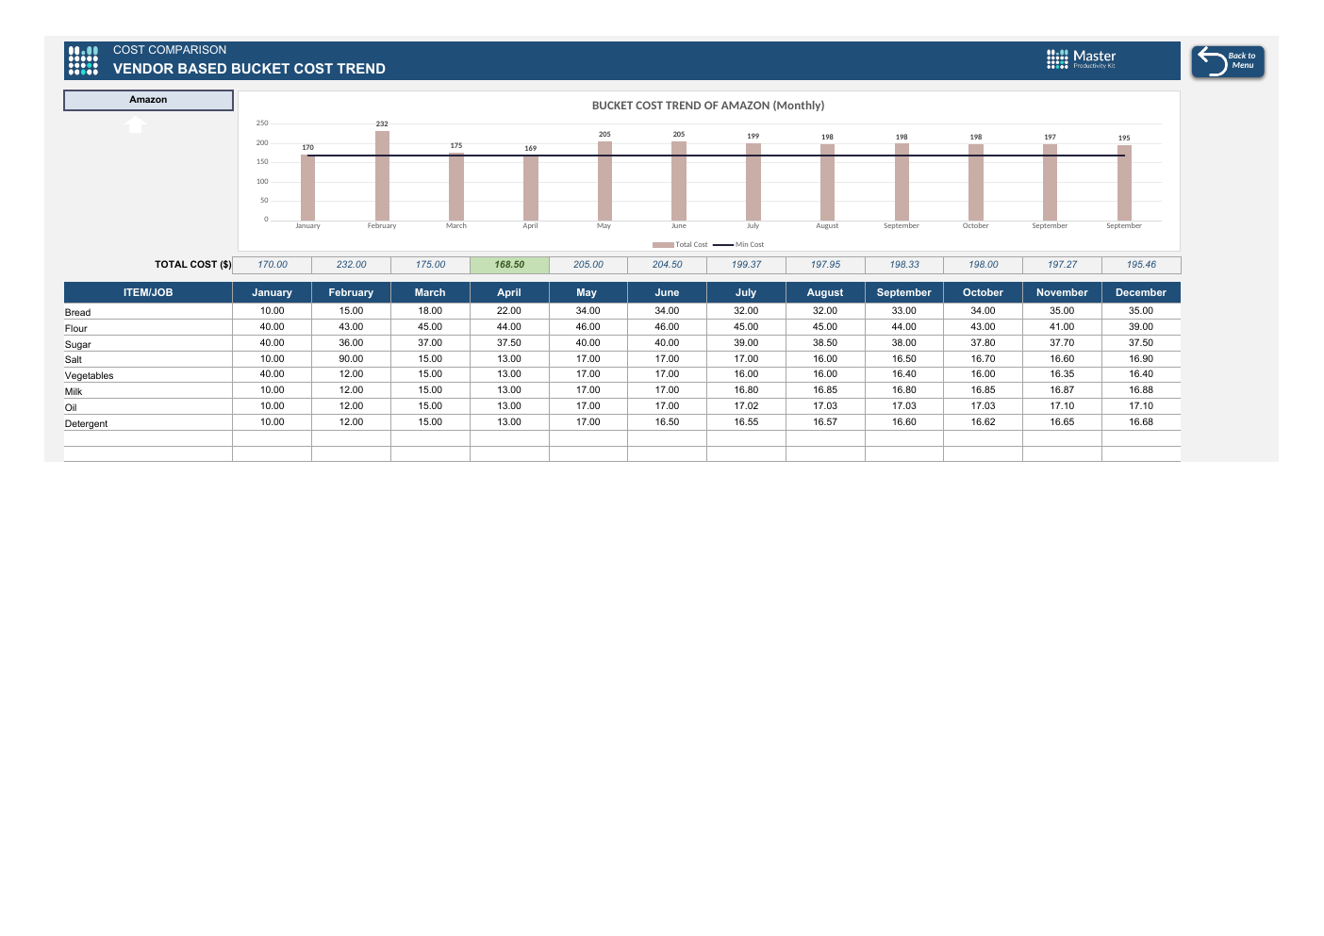Screen dimensions: 1324x936
Task: Click the Vegetables row label
Action: pos(89,376)
